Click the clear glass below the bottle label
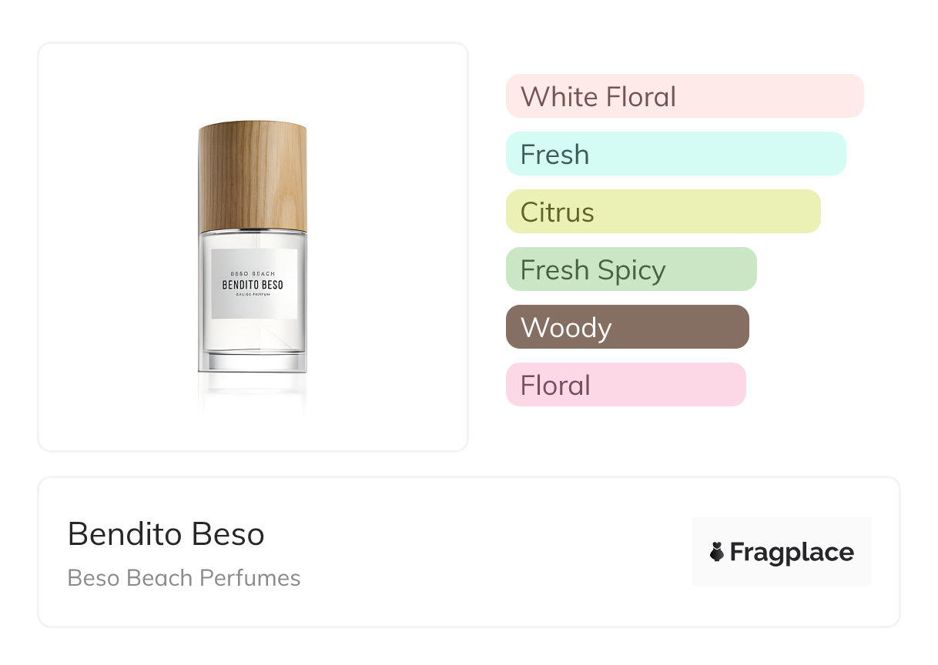Image resolution: width=938 pixels, height=665 pixels. pyautogui.click(x=253, y=335)
